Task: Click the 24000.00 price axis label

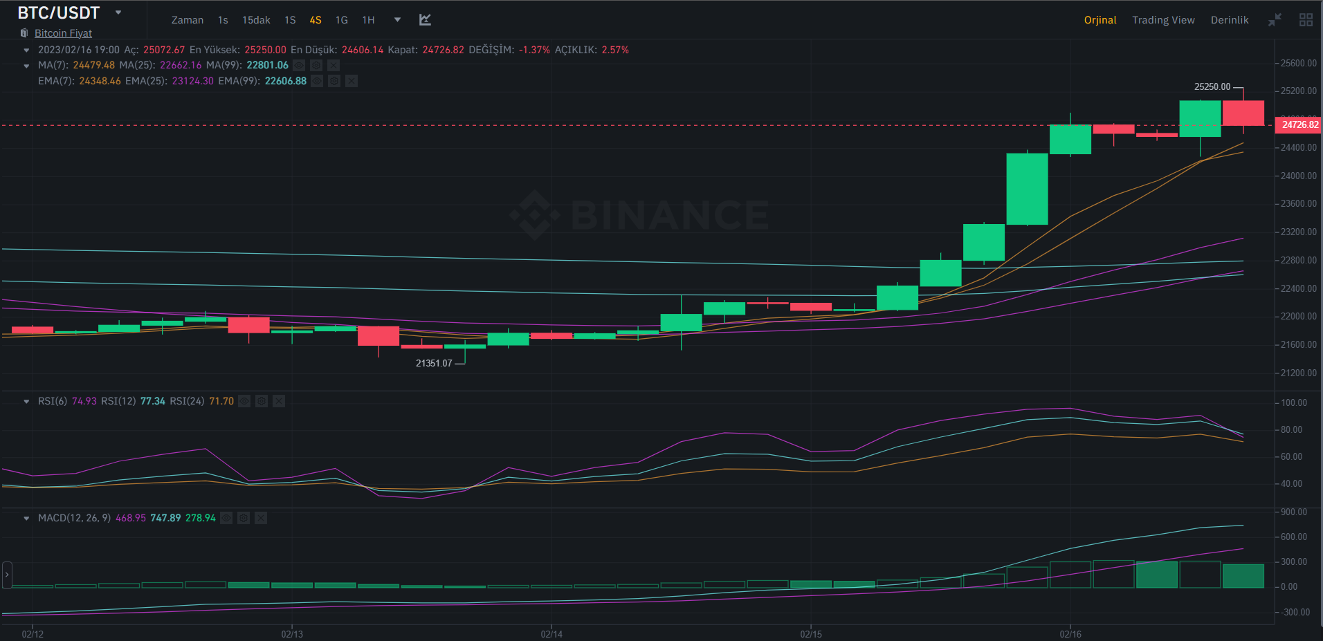Action: click(1299, 176)
